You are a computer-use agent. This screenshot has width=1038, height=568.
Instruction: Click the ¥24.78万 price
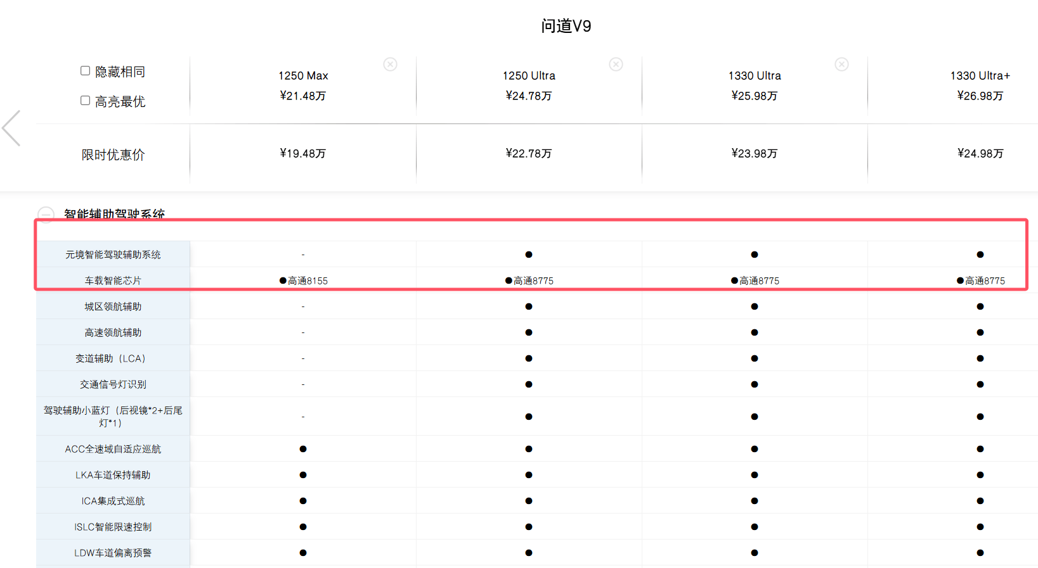(529, 96)
